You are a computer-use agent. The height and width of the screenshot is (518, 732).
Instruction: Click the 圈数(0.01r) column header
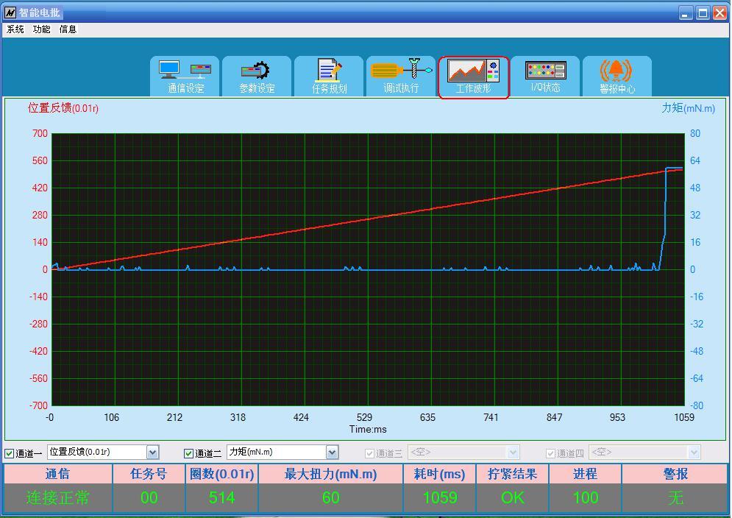coord(221,474)
